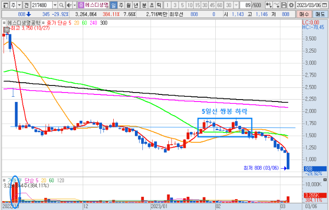This screenshot has height=210, width=329.
Task: Add a candlestick chart with the plus icon
Action: point(269,5)
